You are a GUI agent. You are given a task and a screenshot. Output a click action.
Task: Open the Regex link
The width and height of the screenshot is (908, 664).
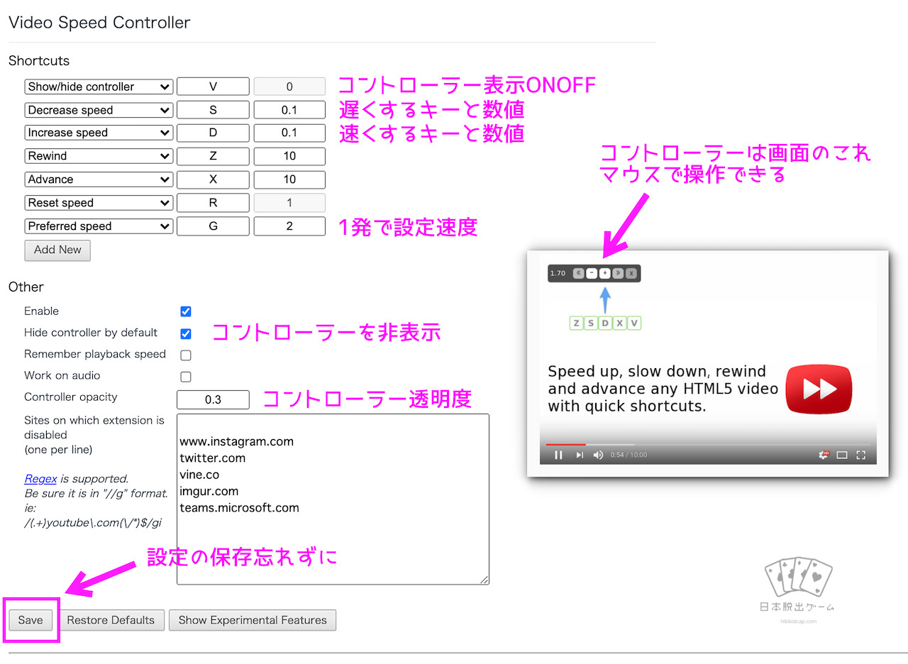[40, 478]
